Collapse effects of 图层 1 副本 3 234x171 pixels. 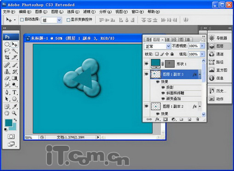[200, 74]
